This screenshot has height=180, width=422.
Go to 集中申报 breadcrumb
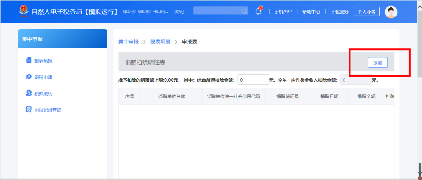(129, 42)
